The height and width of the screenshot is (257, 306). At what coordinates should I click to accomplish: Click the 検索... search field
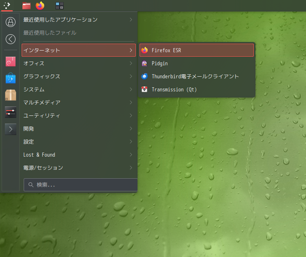coord(80,185)
